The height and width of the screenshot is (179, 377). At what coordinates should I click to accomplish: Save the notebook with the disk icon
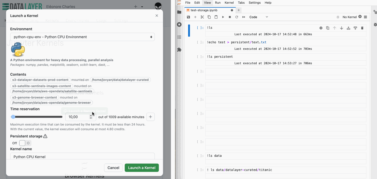point(188,17)
